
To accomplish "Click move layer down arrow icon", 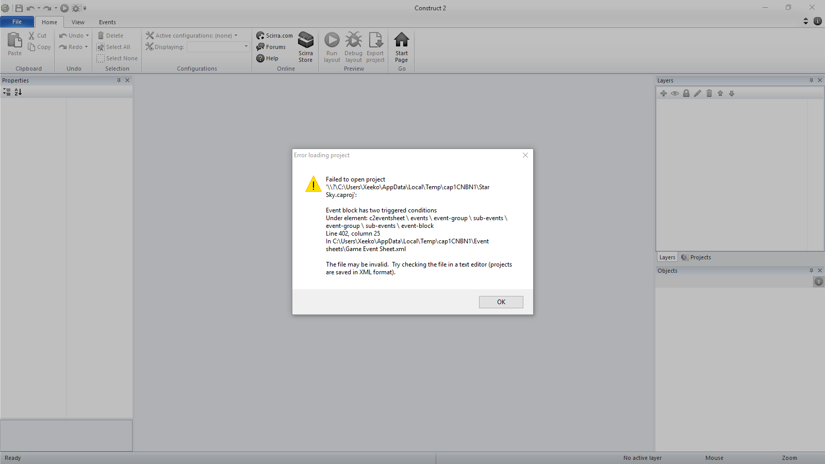I will point(732,93).
